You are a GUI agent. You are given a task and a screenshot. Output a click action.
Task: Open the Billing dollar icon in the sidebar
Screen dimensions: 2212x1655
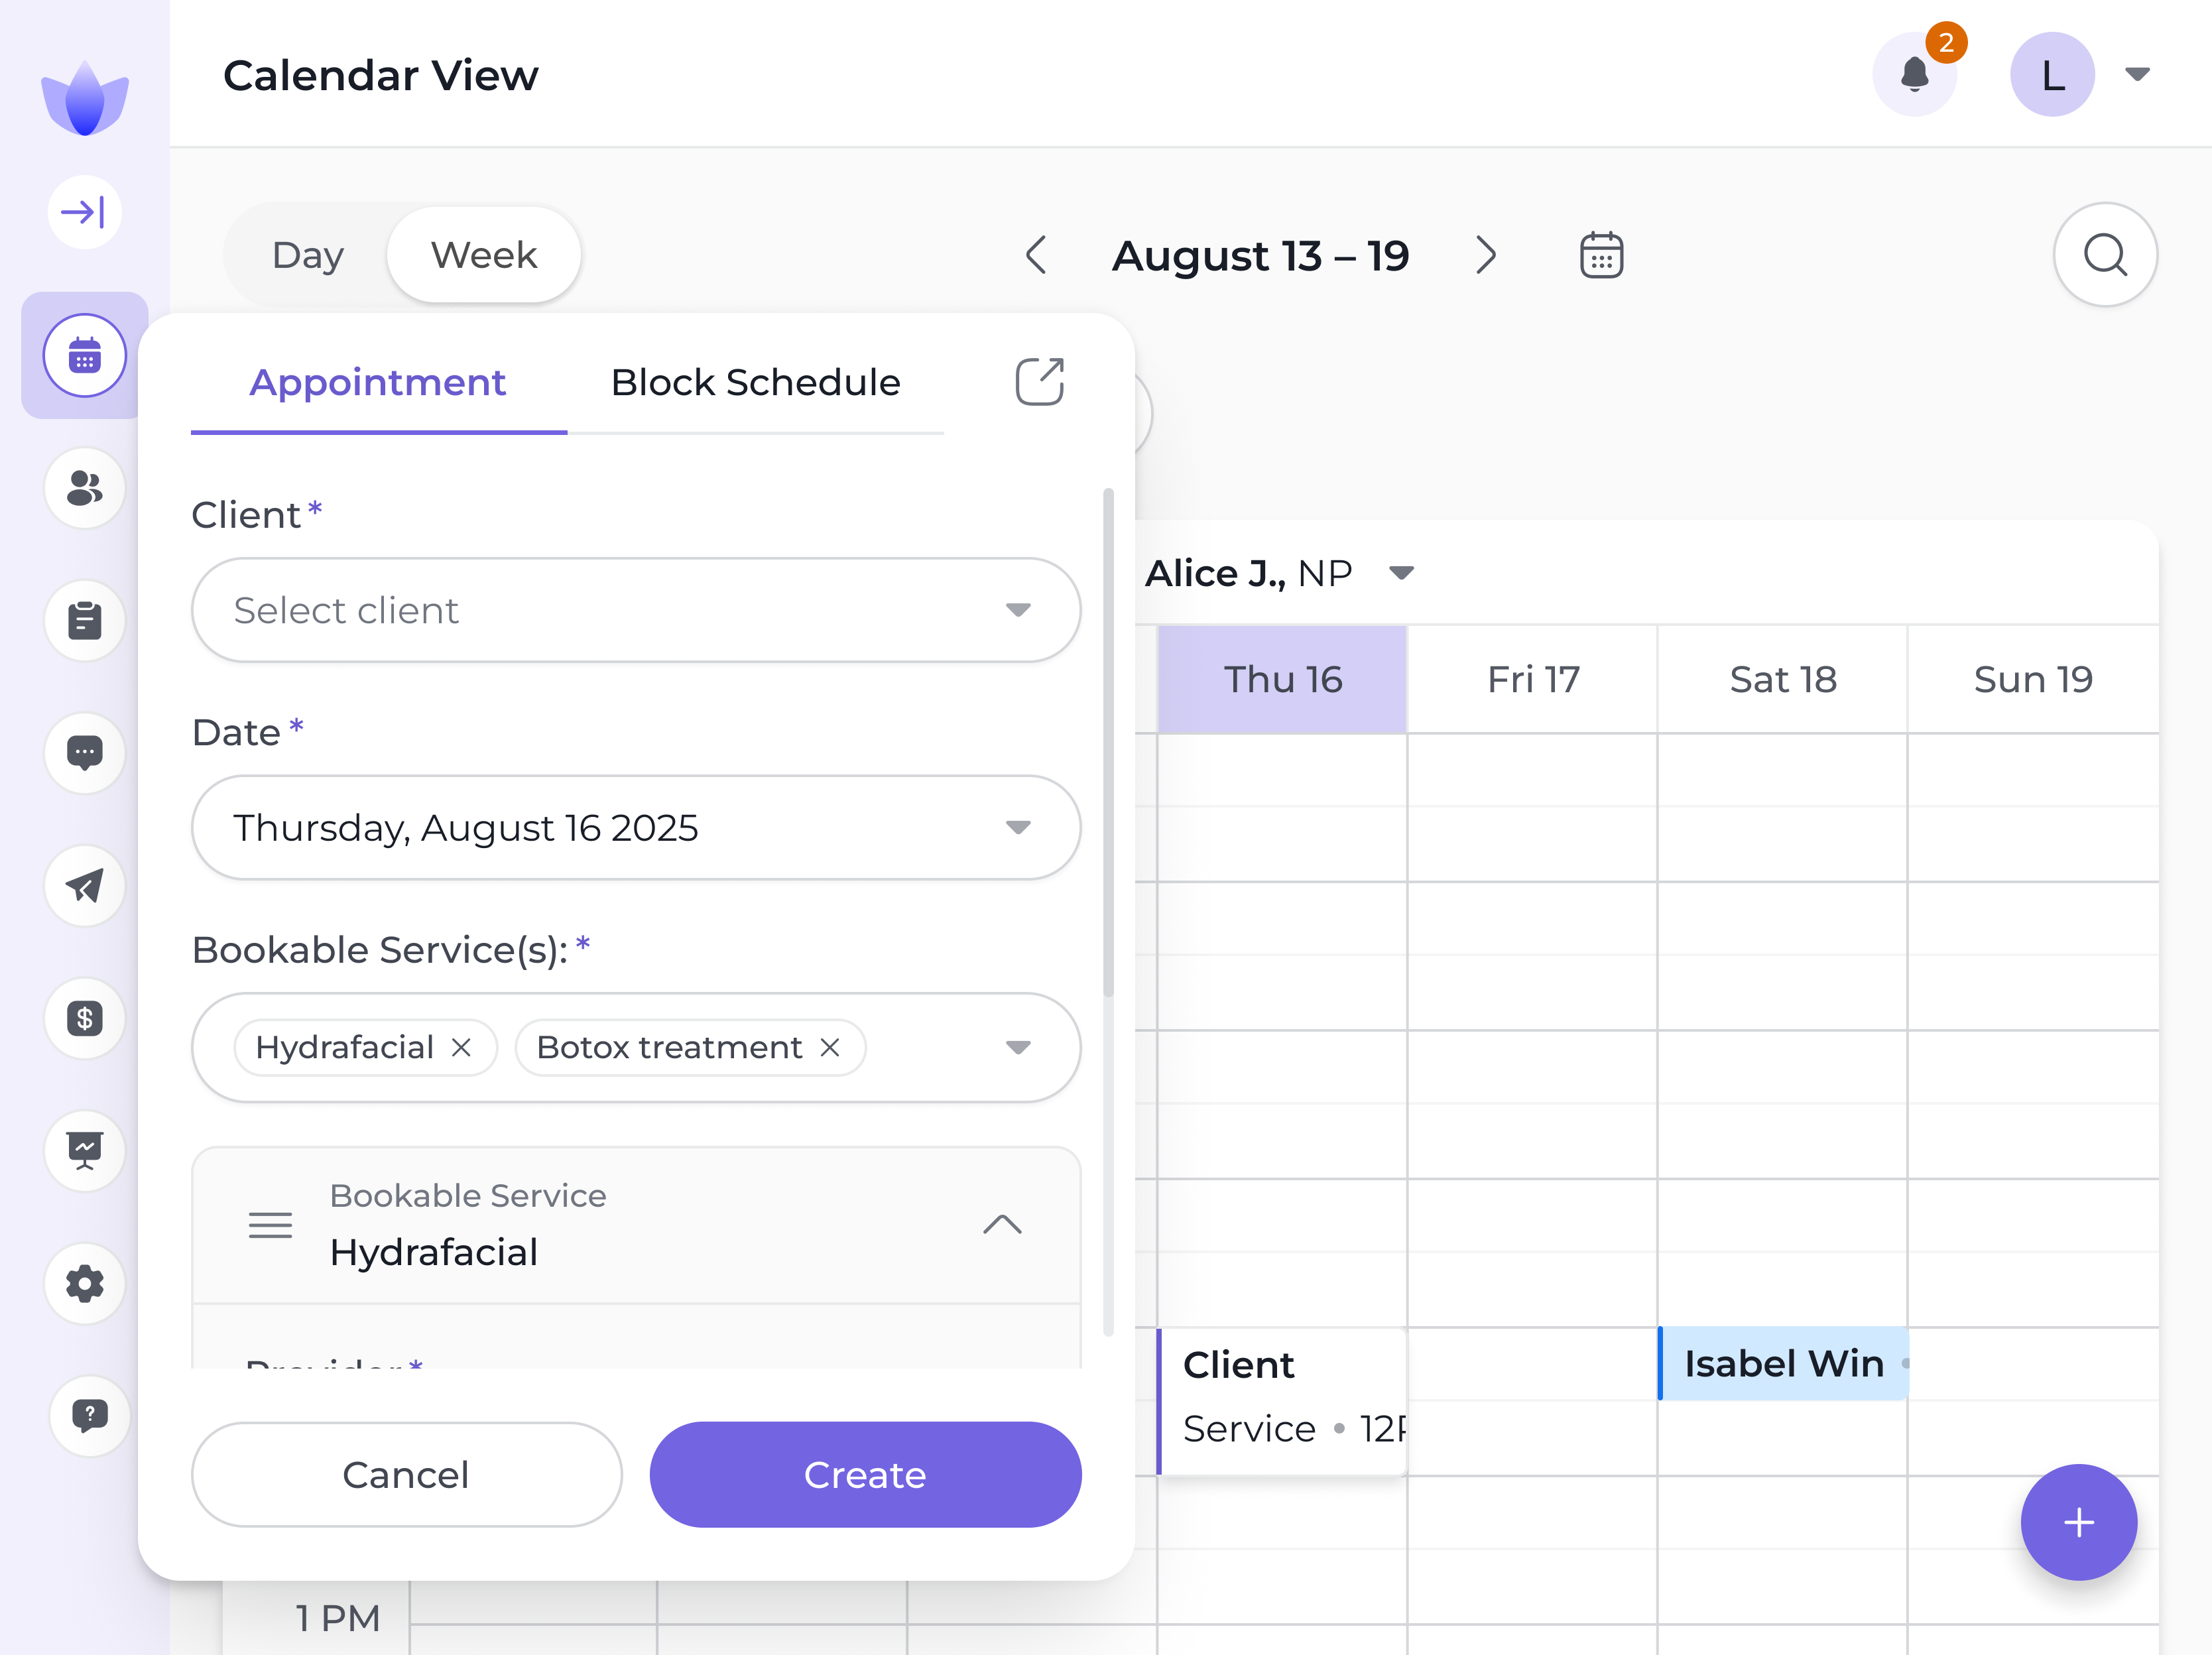(x=84, y=1018)
